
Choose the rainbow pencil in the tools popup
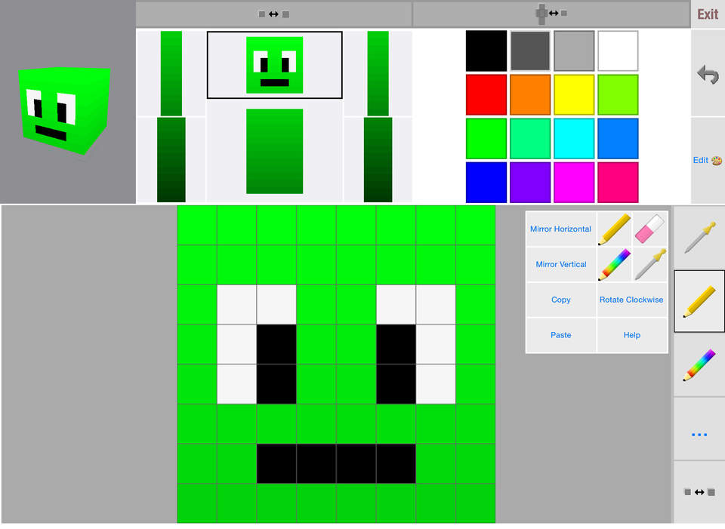pos(615,264)
